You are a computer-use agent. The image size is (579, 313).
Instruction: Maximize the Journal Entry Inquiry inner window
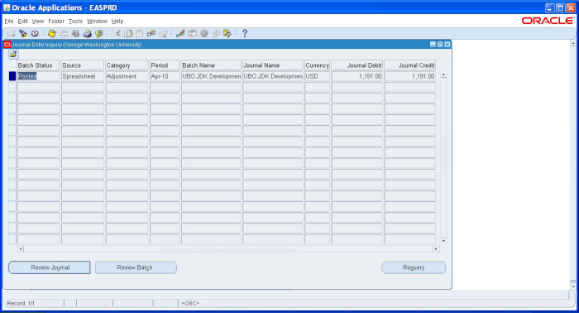coord(440,45)
